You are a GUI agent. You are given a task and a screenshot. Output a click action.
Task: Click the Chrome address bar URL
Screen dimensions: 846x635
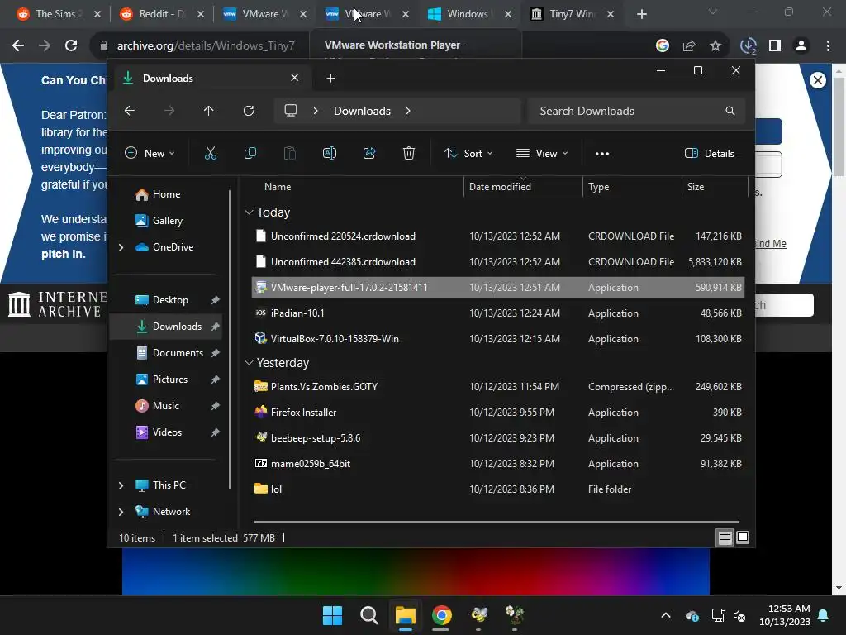[206, 46]
